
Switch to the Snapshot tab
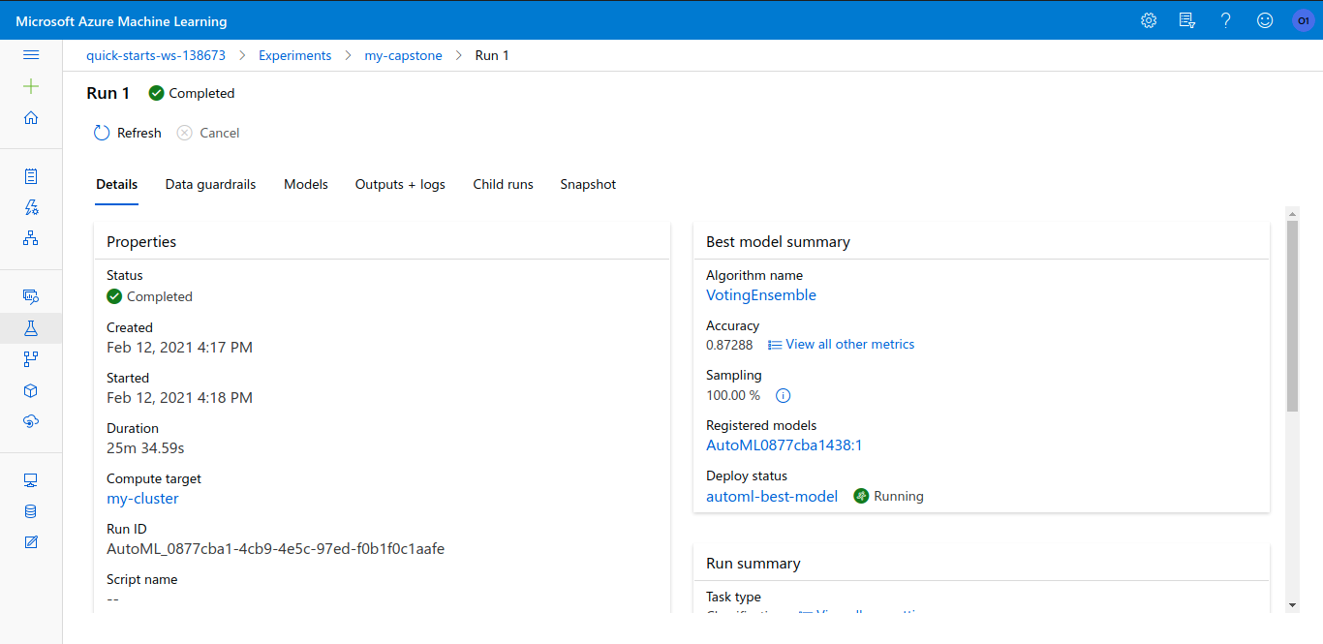coord(588,184)
